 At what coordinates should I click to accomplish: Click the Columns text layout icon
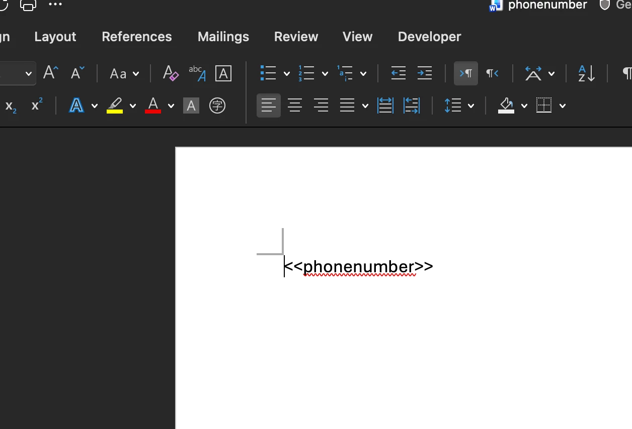412,105
